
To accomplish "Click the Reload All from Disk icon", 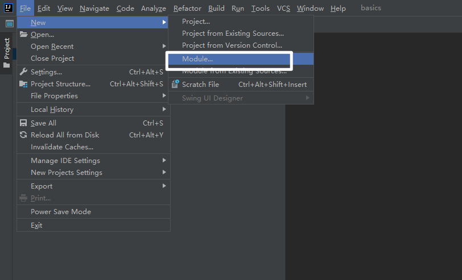I will coord(23,135).
